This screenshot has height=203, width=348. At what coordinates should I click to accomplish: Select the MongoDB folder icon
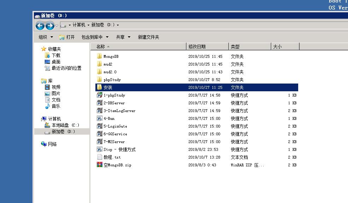100,56
